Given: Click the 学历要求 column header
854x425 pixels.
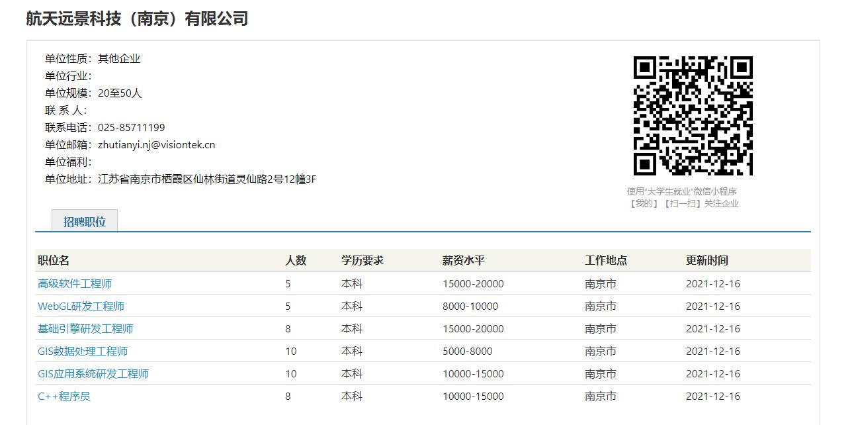Looking at the screenshot, I should (362, 260).
